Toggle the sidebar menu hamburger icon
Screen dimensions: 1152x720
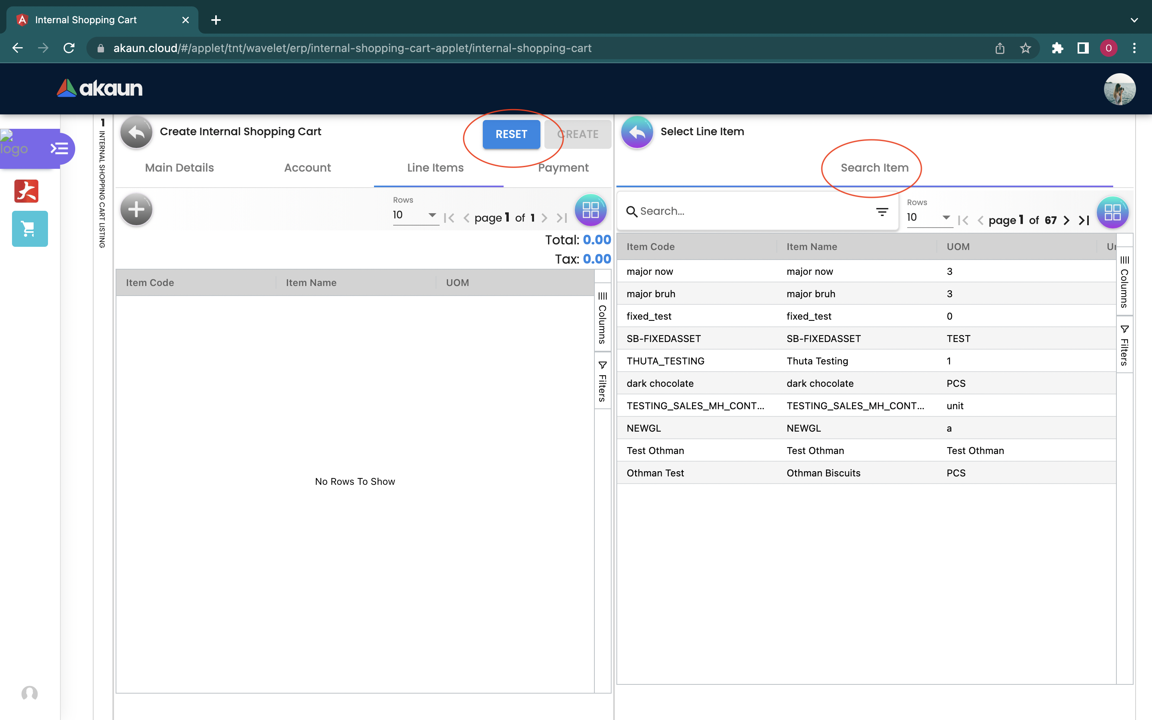tap(60, 148)
